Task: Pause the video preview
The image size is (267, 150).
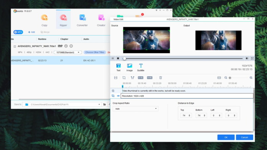Action: (113, 59)
